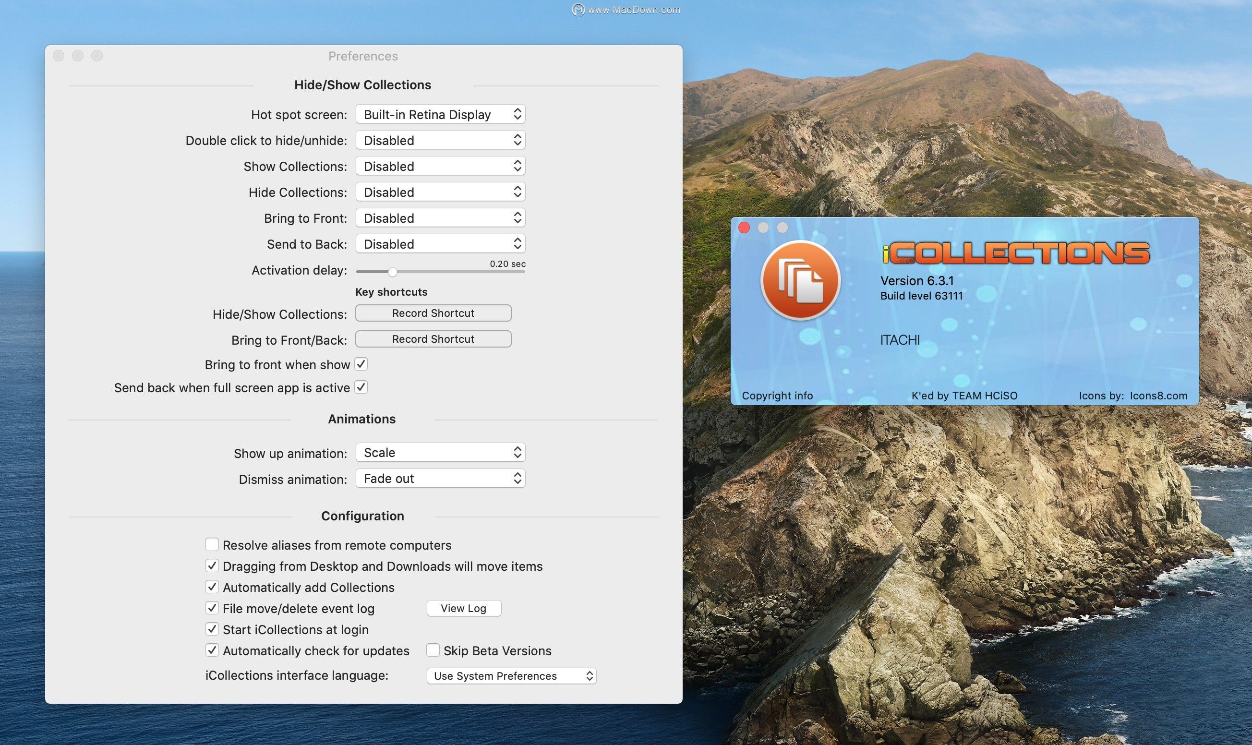
Task: Click Copyright info in About window
Action: coord(777,396)
